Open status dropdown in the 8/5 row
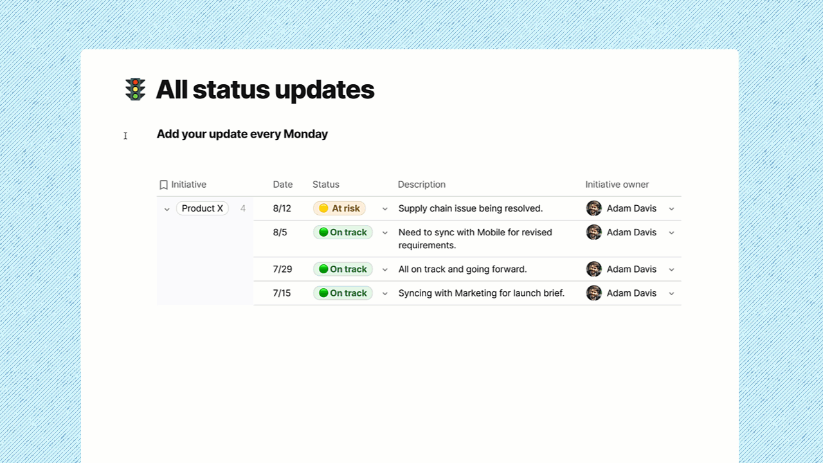 [x=385, y=233]
